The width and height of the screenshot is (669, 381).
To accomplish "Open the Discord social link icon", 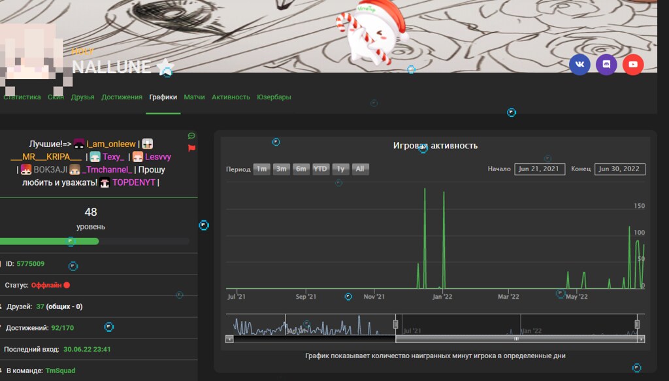I will point(606,64).
